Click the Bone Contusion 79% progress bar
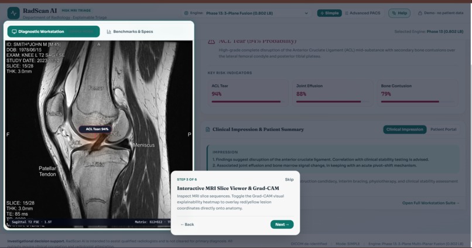This screenshot has height=248, width=472. click(417, 101)
